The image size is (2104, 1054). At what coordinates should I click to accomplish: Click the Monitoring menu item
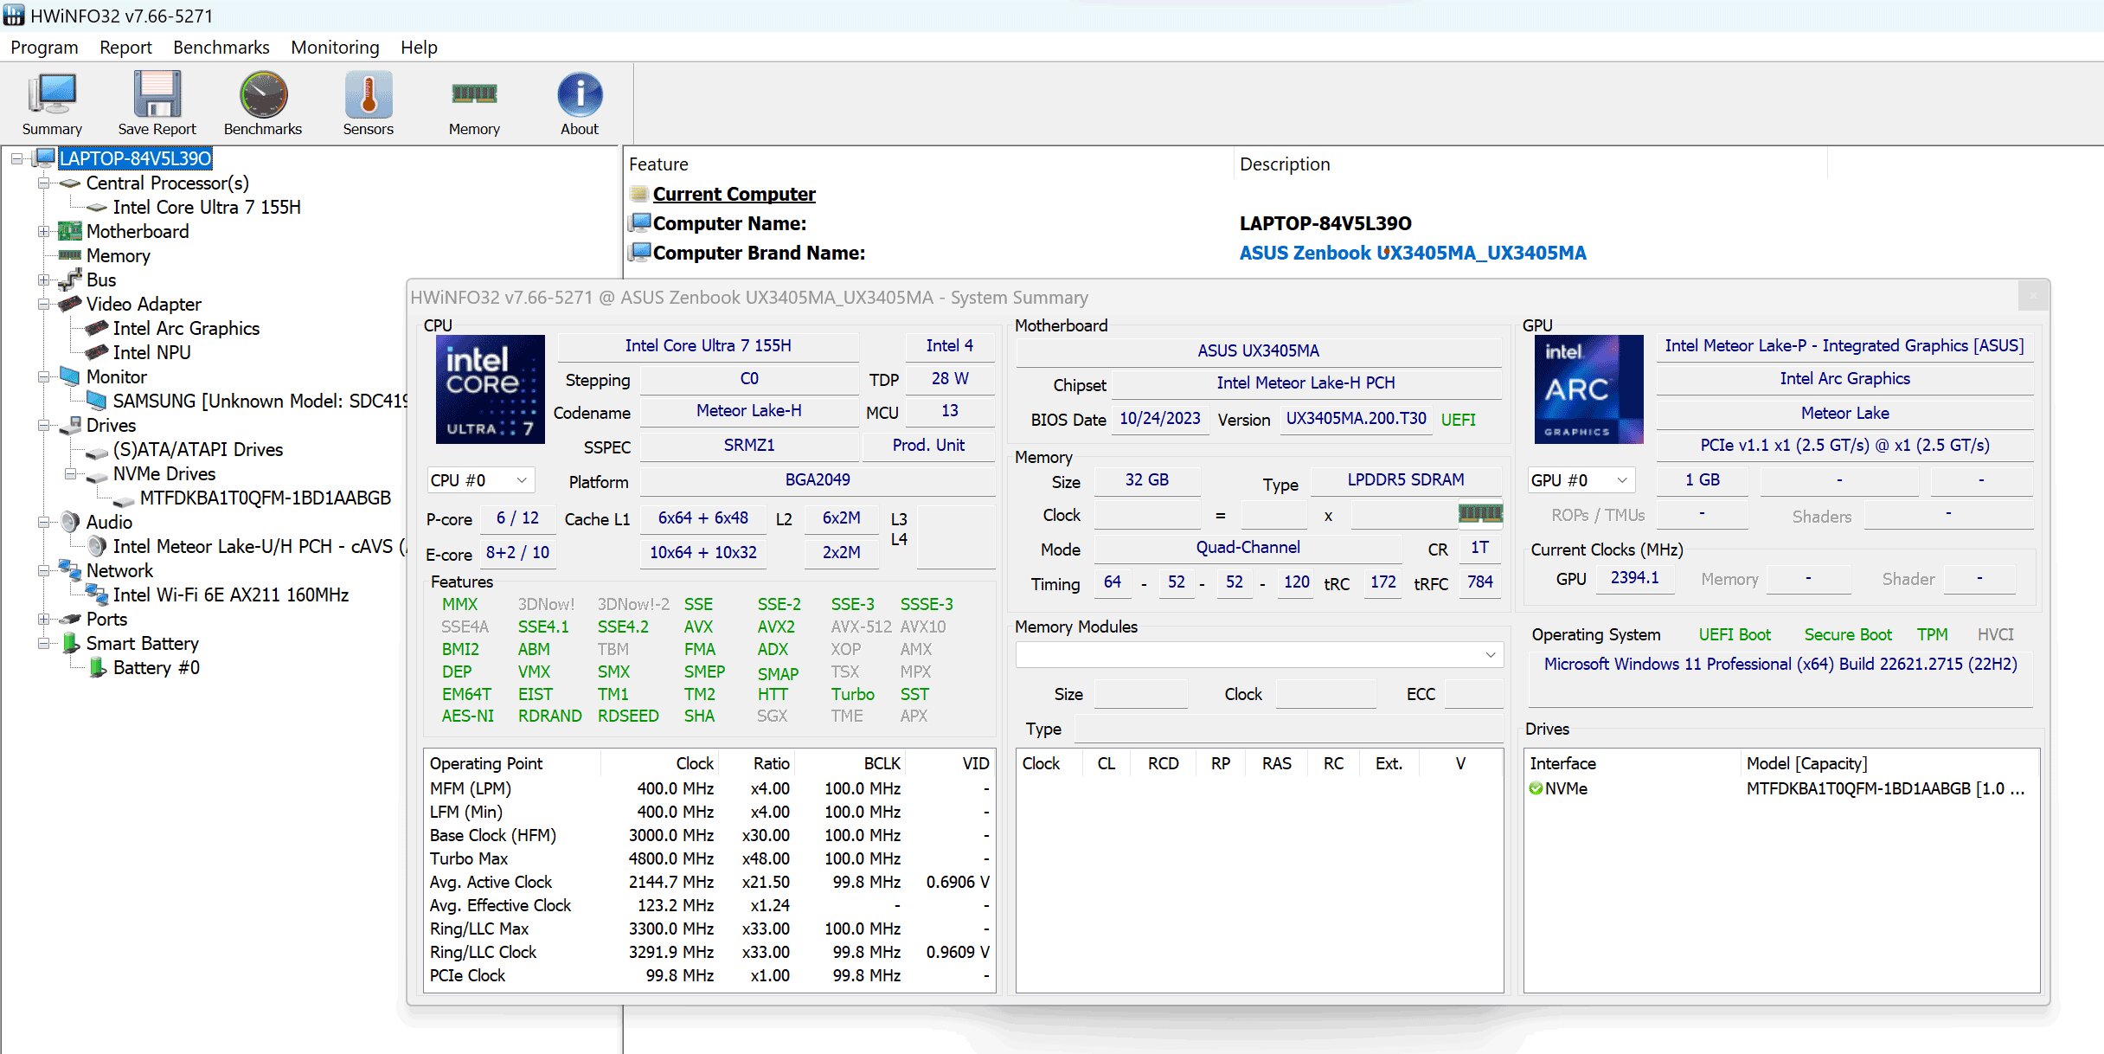click(x=332, y=46)
